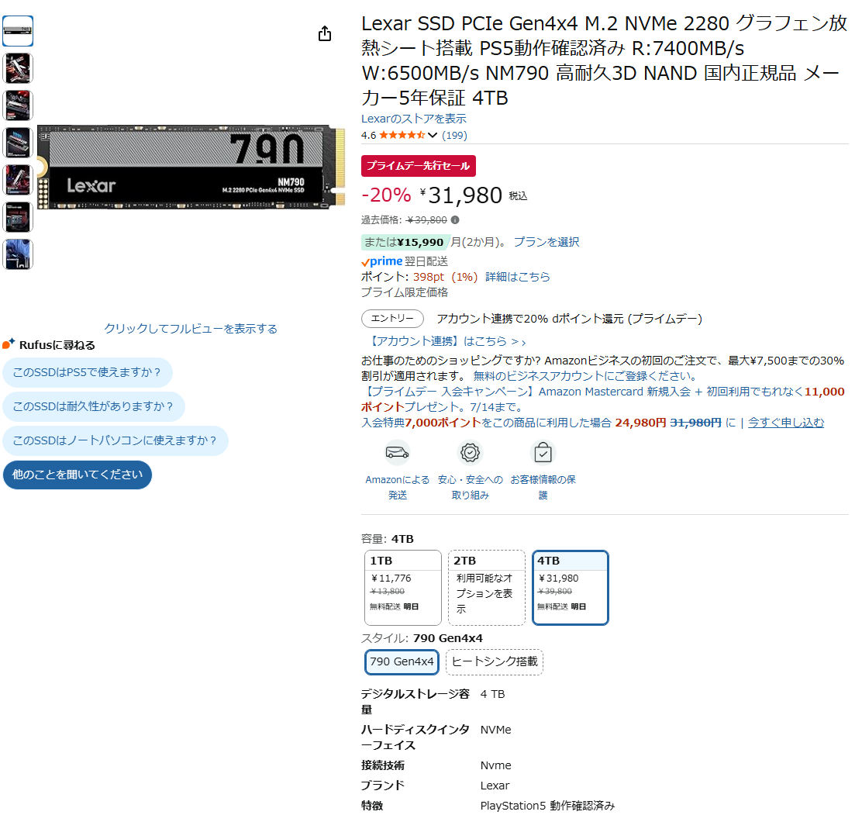This screenshot has height=815, width=862.
Task: Click the Rufus sparkle icon
Action: [x=9, y=344]
